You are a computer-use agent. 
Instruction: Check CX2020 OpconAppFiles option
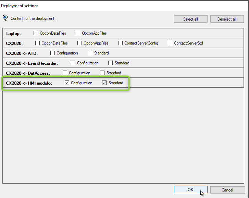pyautogui.click(x=79, y=43)
